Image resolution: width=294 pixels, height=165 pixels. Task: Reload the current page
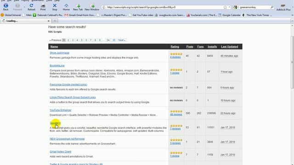(31, 7)
